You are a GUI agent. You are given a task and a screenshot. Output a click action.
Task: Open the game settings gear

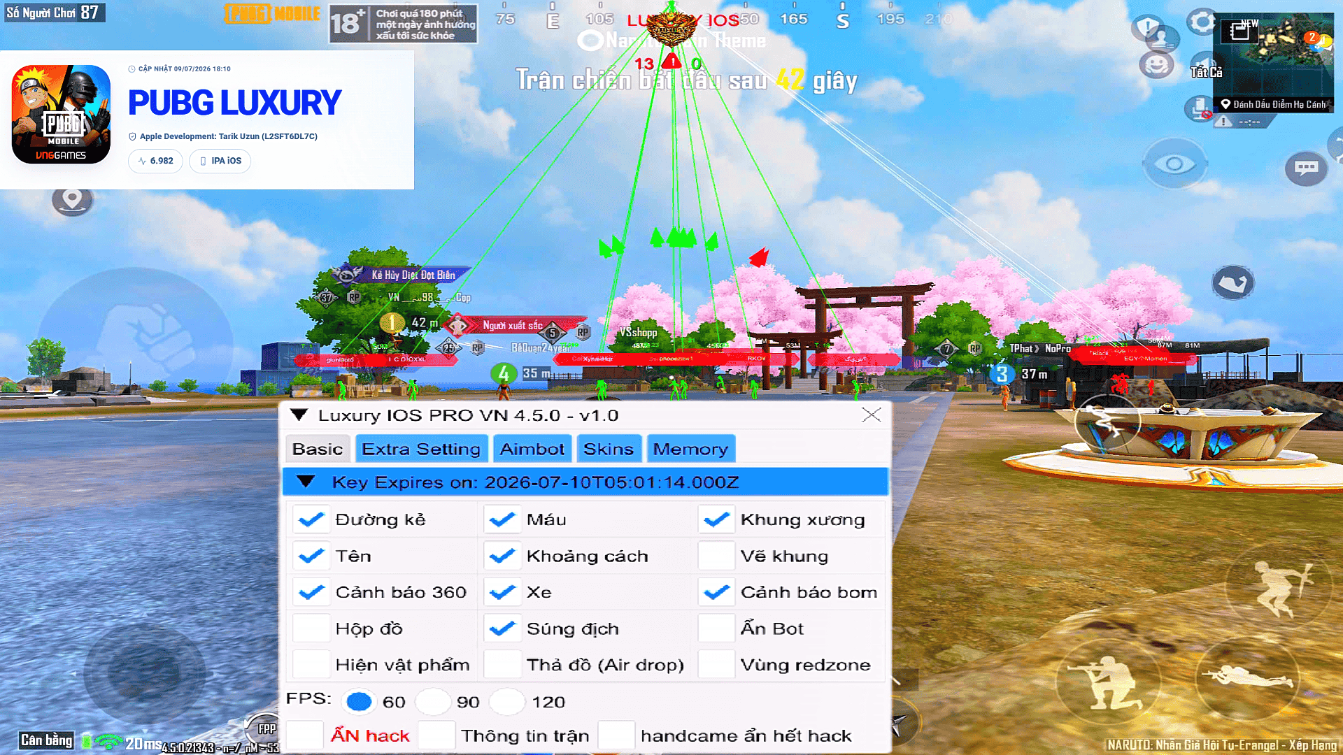[1202, 22]
